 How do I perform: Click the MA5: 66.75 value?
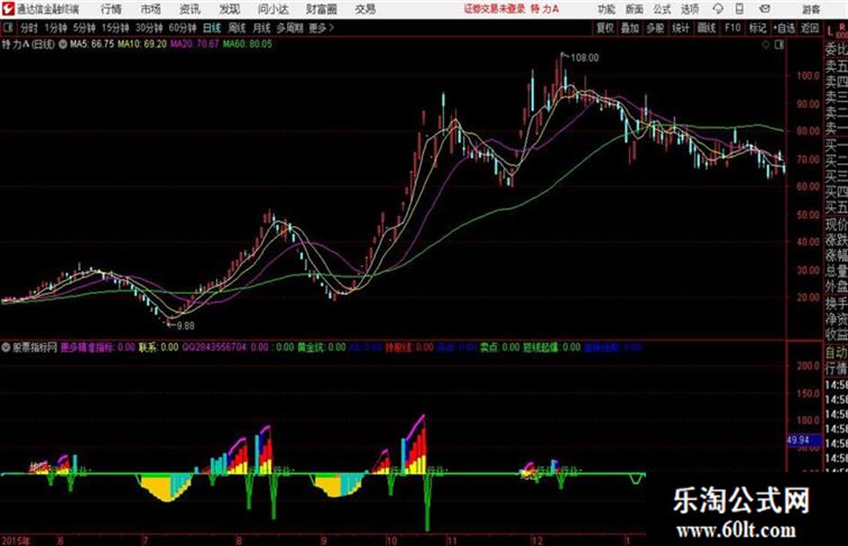(x=92, y=44)
